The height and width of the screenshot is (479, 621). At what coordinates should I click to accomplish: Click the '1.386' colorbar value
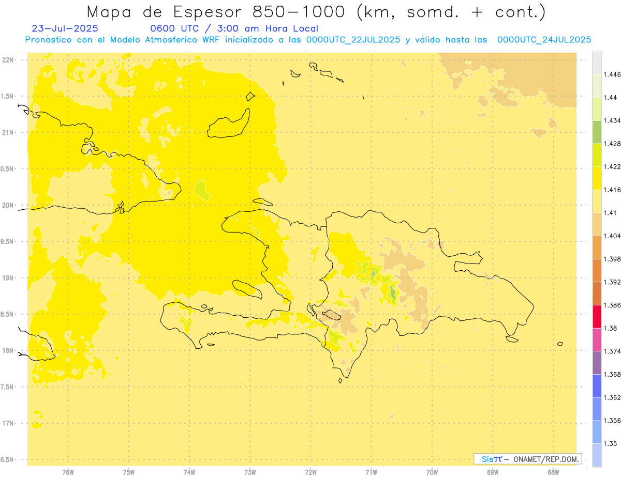click(613, 305)
